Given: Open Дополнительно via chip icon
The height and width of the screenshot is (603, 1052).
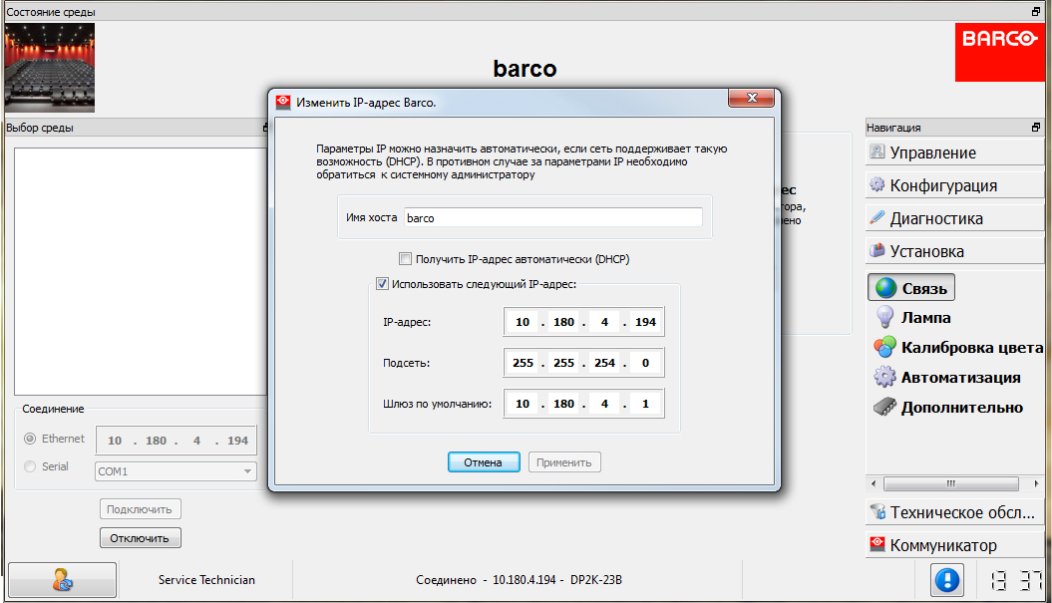Looking at the screenshot, I should click(884, 408).
